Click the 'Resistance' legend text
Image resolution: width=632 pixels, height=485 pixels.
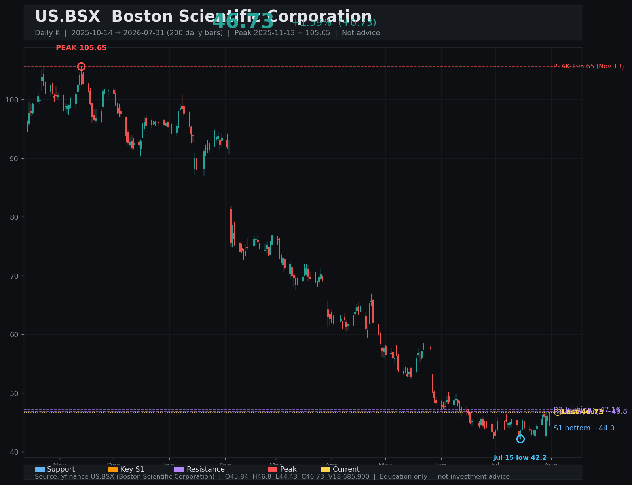coord(206,470)
